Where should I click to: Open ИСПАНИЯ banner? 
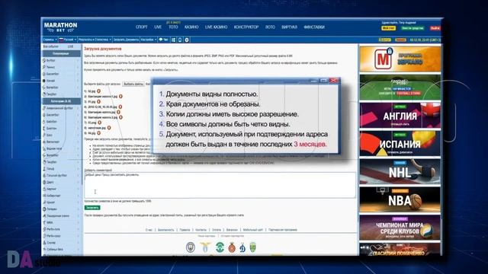tap(400, 143)
